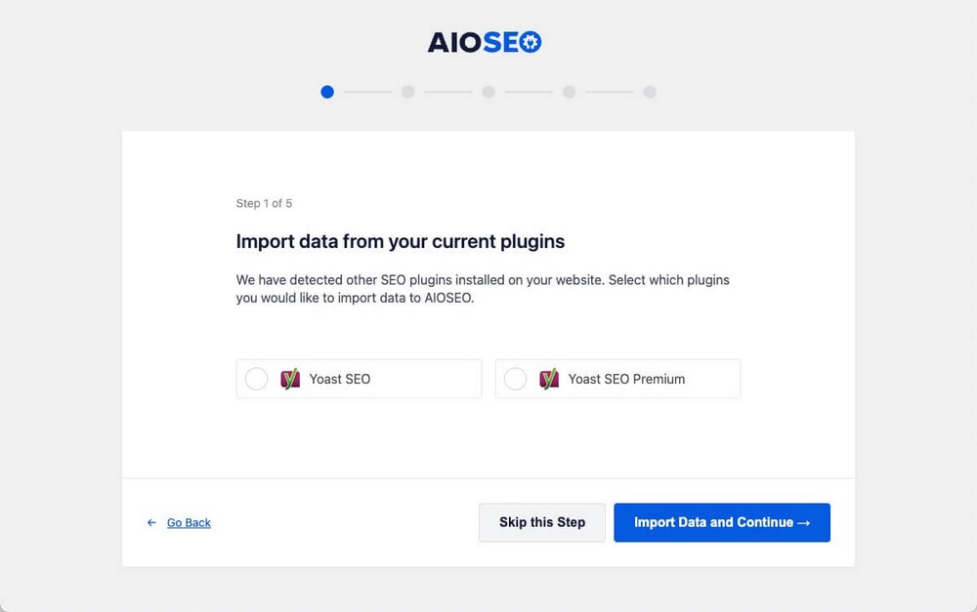The image size is (977, 612).
Task: Click the fifth and final step dot
Action: pyautogui.click(x=650, y=92)
